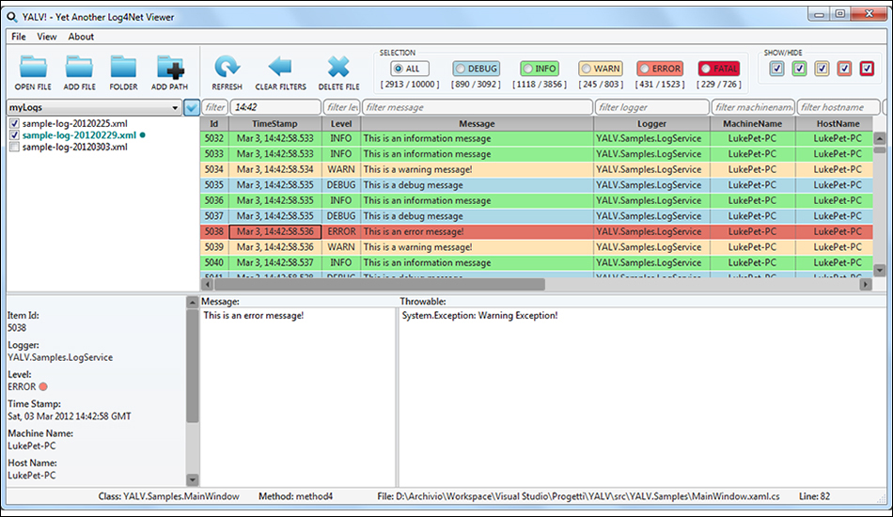This screenshot has width=893, height=517.
Task: Select the FATAL level radio button
Action: (x=706, y=69)
